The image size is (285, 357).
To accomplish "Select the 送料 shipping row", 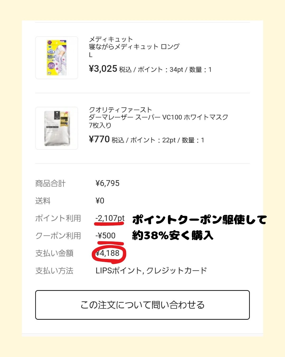I will 42,201.
